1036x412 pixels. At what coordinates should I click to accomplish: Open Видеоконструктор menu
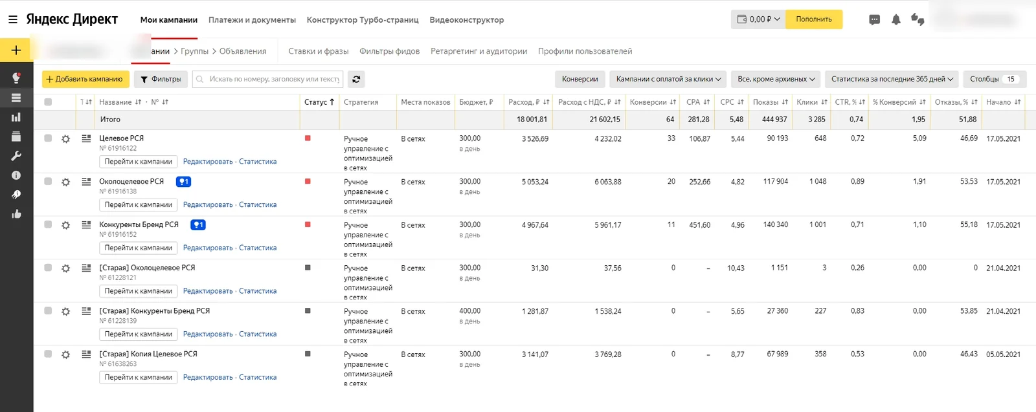coord(466,20)
